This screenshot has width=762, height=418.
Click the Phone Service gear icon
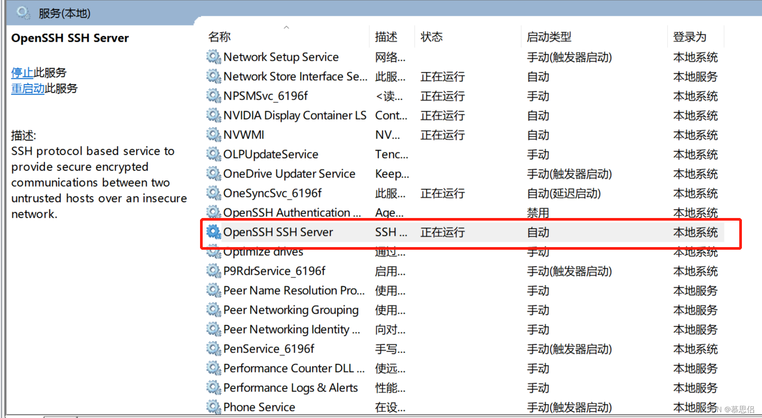[x=214, y=407]
